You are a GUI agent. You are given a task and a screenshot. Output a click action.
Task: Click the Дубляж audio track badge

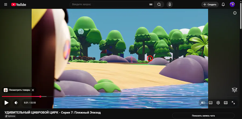pos(10,116)
